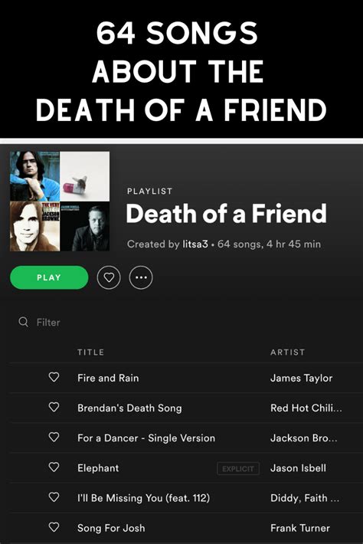
Task: Heart the I'll Be Missing You track
Action: pos(54,497)
